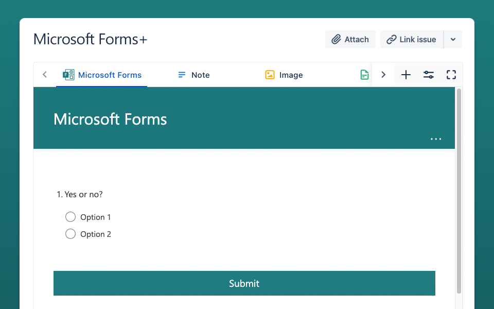Click the paperclip Attach icon

[x=337, y=40]
